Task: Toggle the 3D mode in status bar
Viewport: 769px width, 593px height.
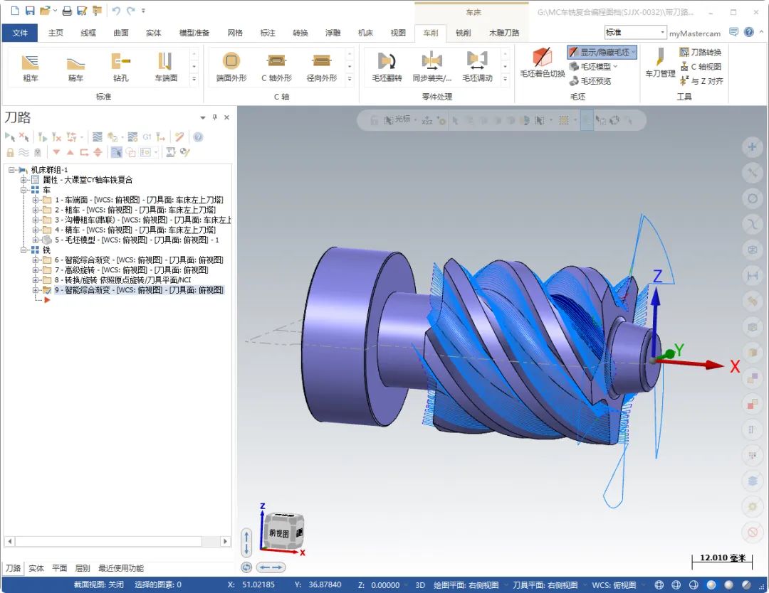Action: pyautogui.click(x=420, y=585)
